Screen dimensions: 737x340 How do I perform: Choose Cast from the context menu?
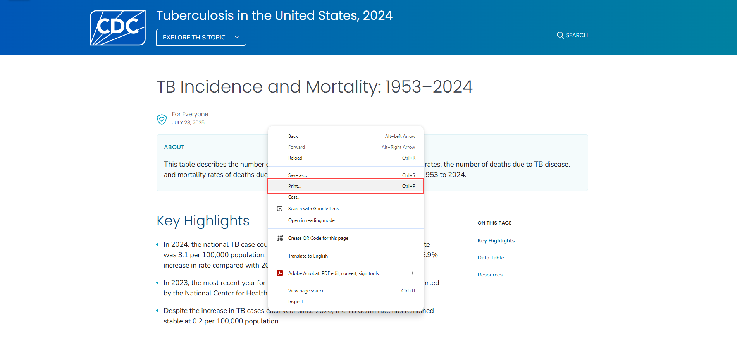click(x=294, y=197)
